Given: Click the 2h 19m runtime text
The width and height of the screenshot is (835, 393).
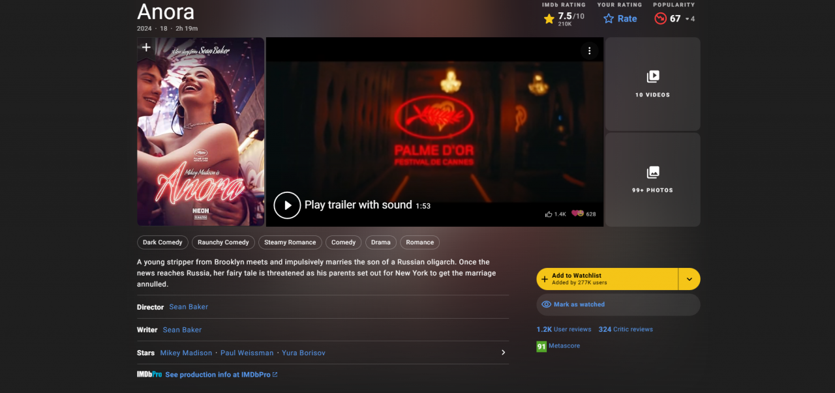Looking at the screenshot, I should (x=187, y=29).
